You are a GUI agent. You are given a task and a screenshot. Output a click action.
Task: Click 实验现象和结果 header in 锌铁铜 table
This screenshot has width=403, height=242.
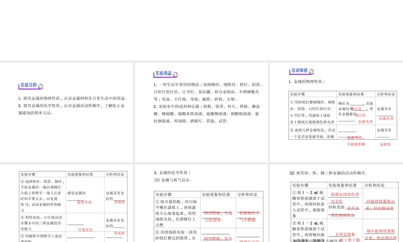342,186
